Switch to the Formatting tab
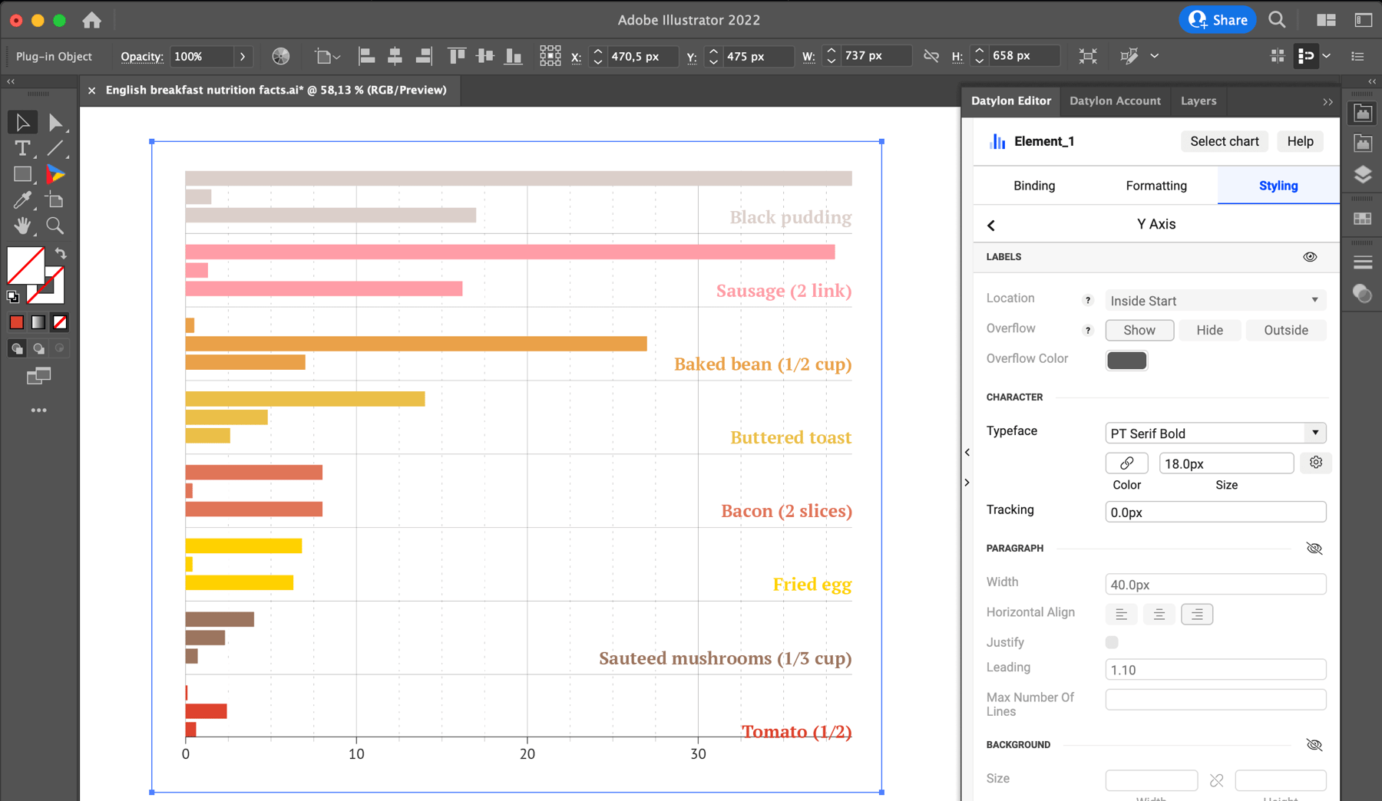 1156,185
